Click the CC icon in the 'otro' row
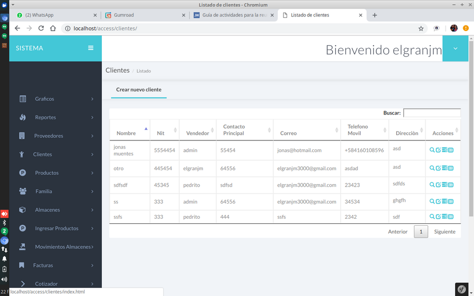The height and width of the screenshot is (296, 474). [451, 168]
